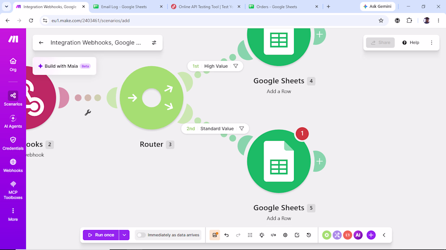Click the Build with Maia button
This screenshot has height=250, width=446.
coord(64,66)
